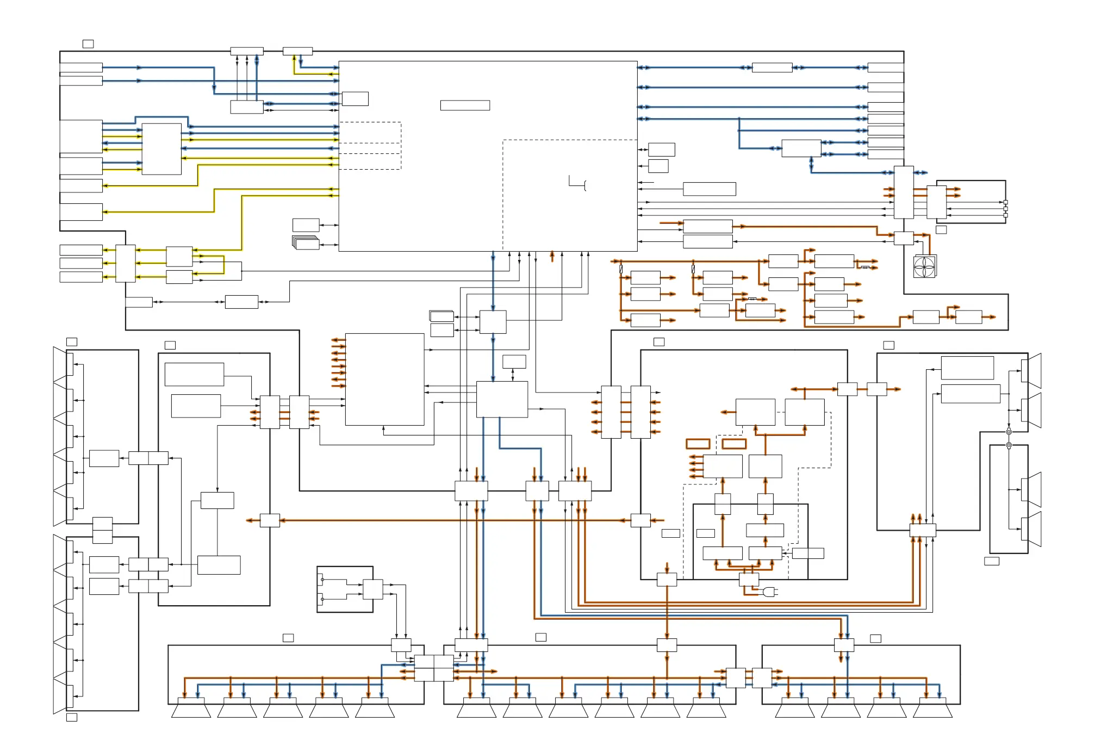Click the dashed box at main block's left edge
The image size is (1101, 740).
click(x=370, y=146)
